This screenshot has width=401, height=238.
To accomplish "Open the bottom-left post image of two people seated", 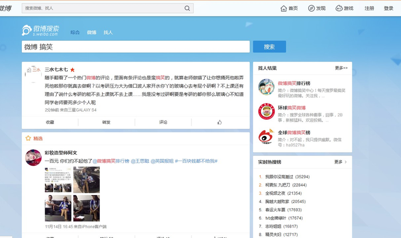I will coord(58,208).
